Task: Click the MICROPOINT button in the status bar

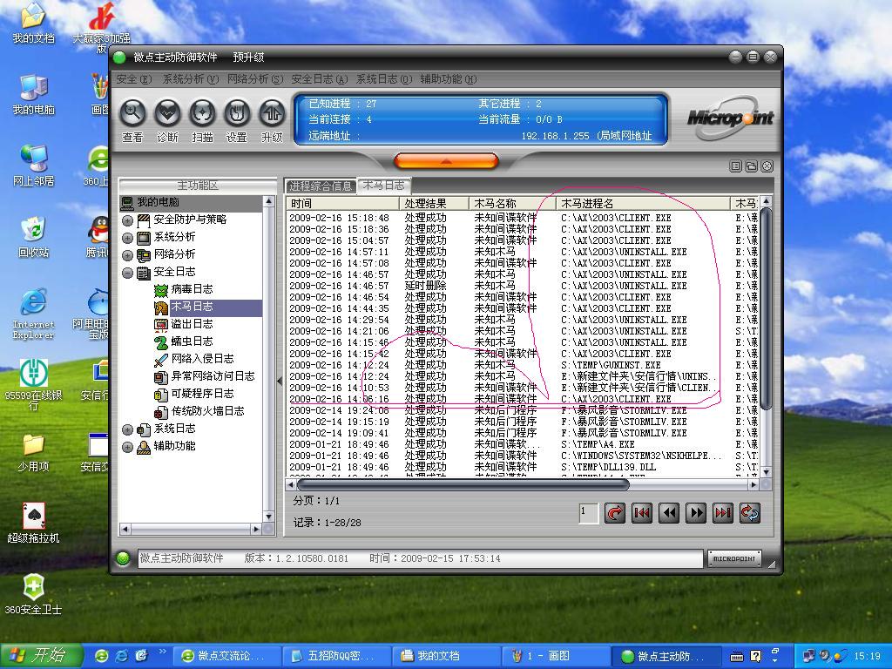Action: pyautogui.click(x=734, y=558)
